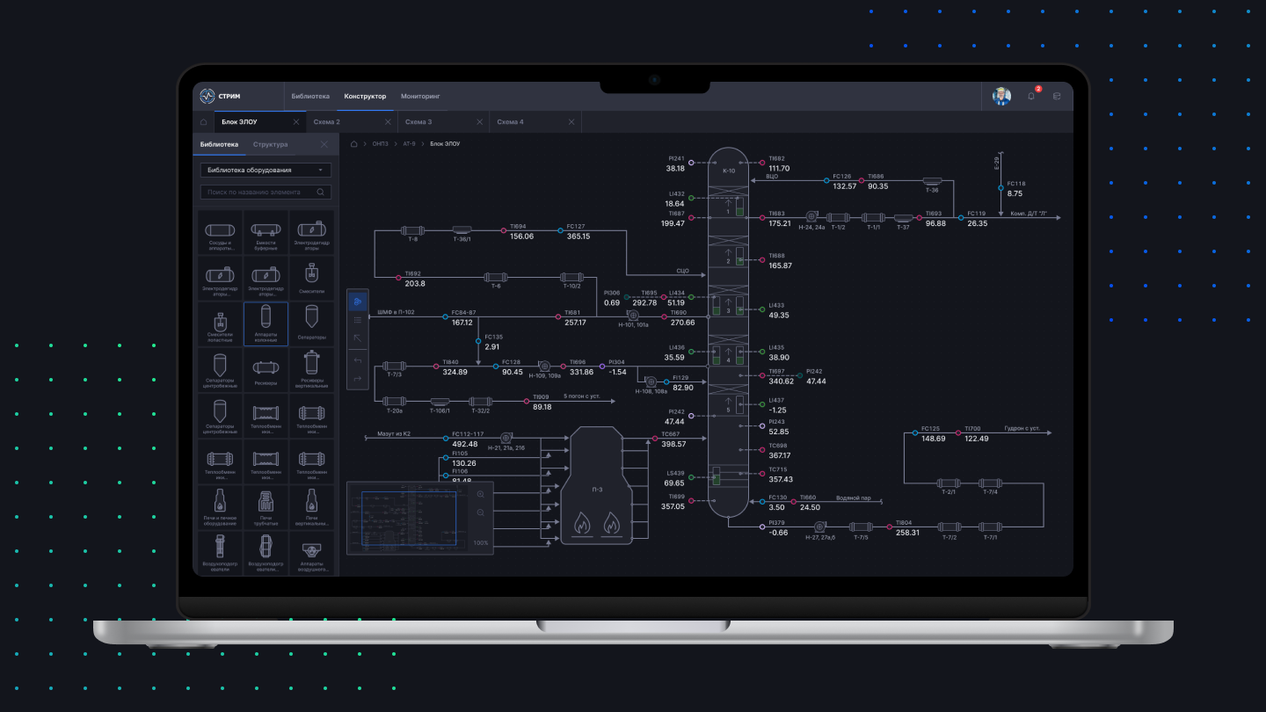Pick the «Ресиверы вертикальные» equipment icon
This screenshot has width=1266, height=712.
pos(312,369)
